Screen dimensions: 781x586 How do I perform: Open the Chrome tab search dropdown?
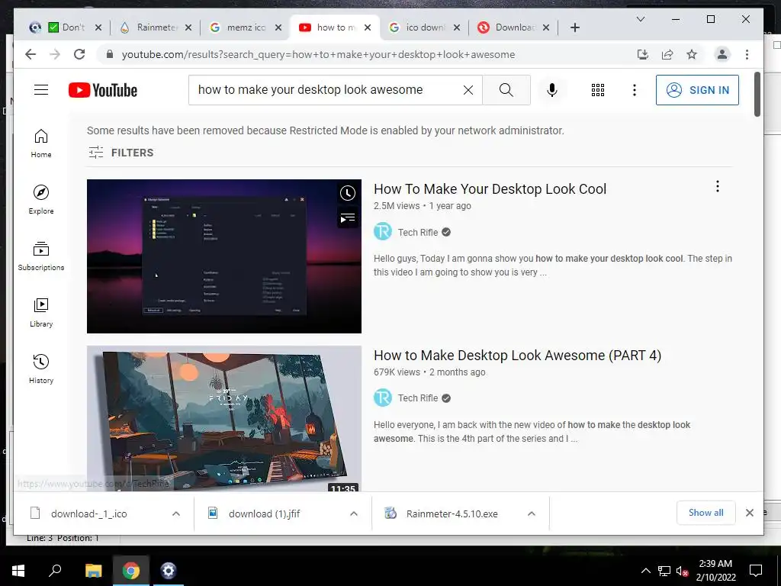pyautogui.click(x=641, y=19)
